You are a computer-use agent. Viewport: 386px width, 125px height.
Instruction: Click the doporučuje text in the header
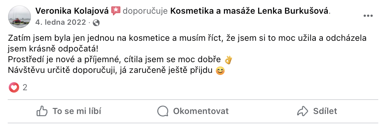tap(145, 11)
